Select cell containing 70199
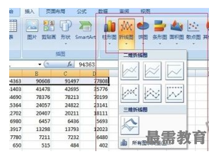Viewport: 209px width, 154px height. tap(94, 97)
